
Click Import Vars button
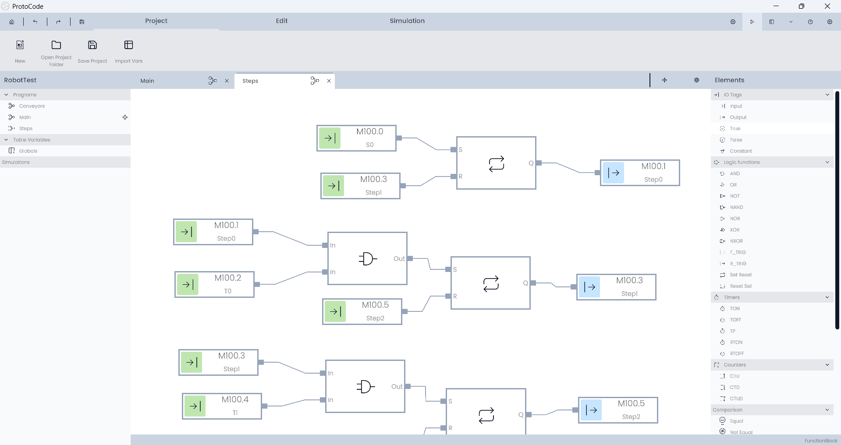pyautogui.click(x=129, y=51)
